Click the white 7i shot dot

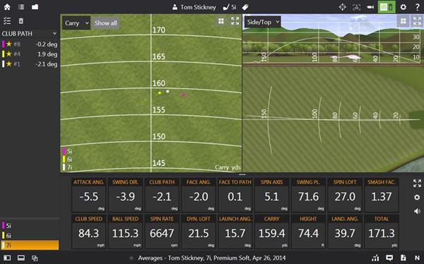(x=167, y=92)
